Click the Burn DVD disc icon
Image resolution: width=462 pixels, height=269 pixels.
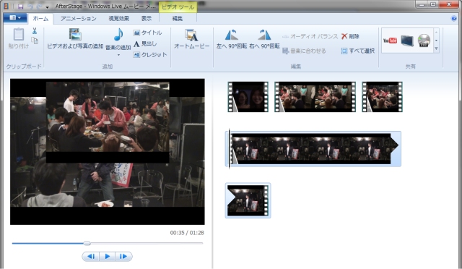[x=424, y=40]
